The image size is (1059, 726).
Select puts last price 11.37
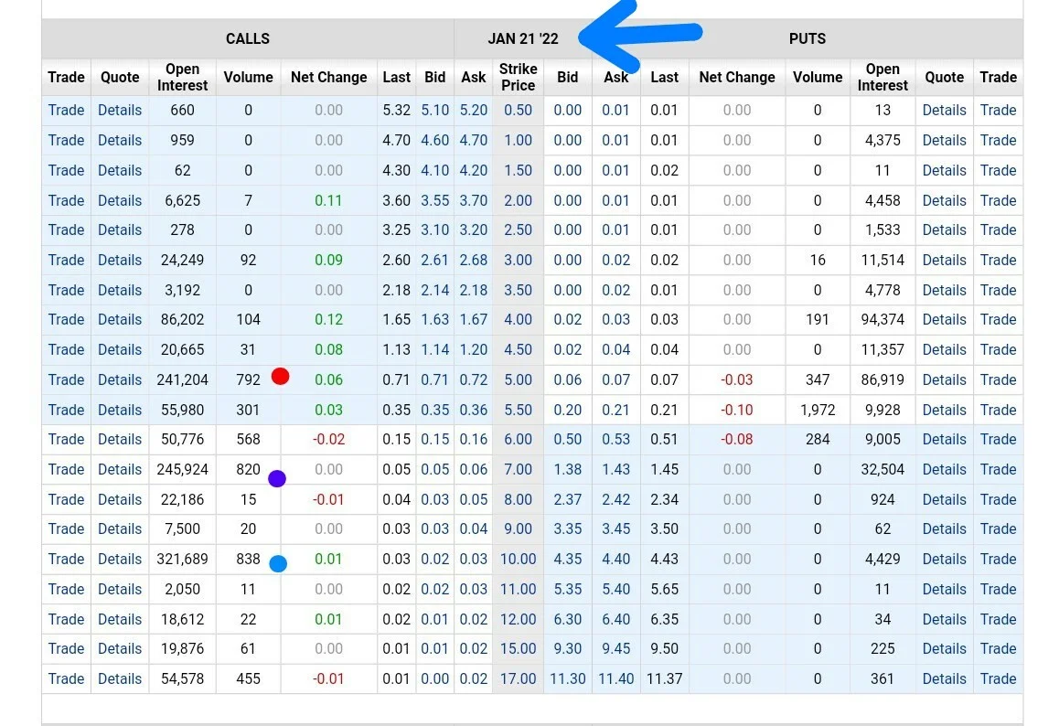coord(665,678)
